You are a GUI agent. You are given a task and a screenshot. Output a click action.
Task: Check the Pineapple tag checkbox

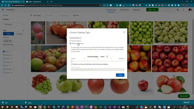[4, 69]
